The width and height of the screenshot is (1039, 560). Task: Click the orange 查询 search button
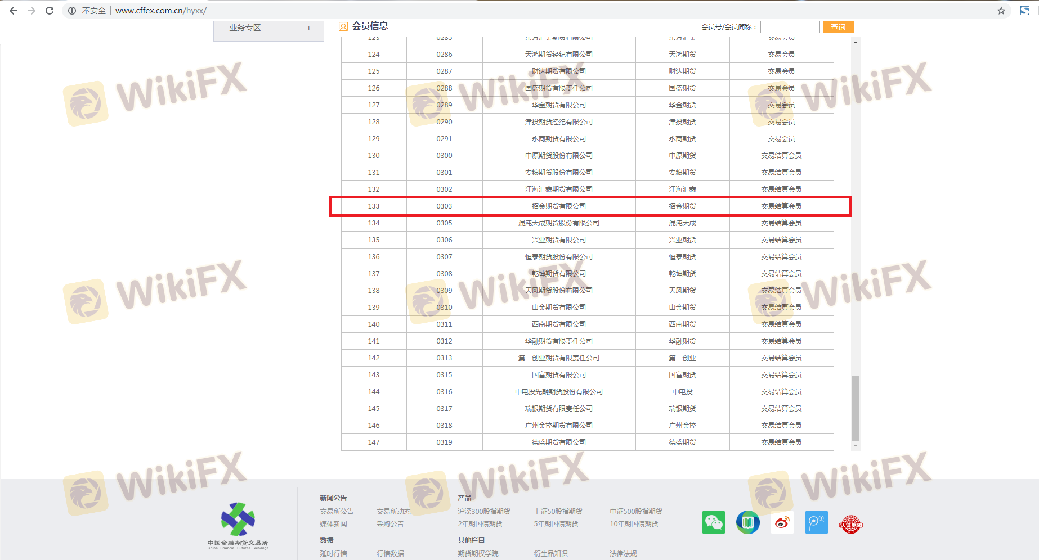(838, 27)
